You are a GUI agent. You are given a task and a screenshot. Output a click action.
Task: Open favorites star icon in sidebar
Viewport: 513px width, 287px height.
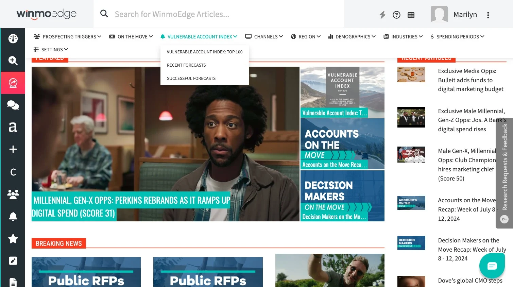click(13, 239)
